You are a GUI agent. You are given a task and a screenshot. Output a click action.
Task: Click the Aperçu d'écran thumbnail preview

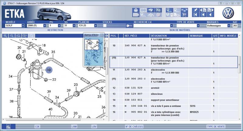pyautogui.click(x=94, y=52)
